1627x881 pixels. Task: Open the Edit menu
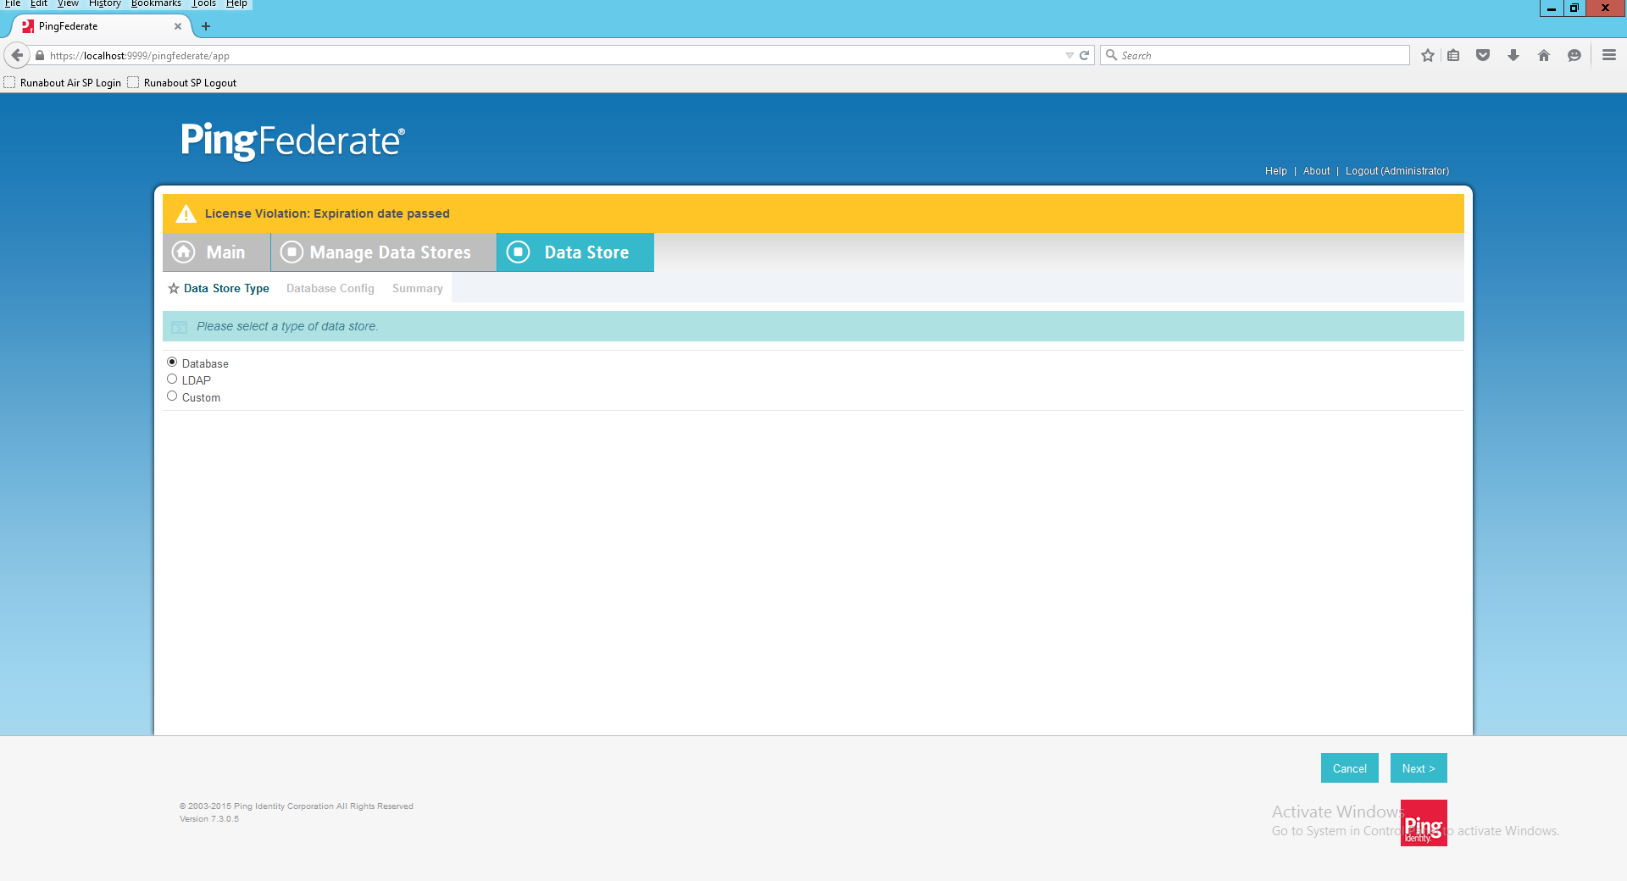[39, 3]
